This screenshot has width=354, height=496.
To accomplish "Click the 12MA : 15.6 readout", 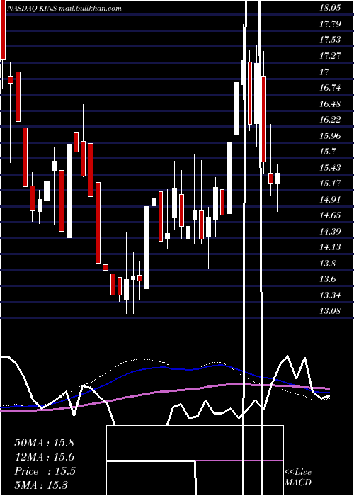I will 44,457.
